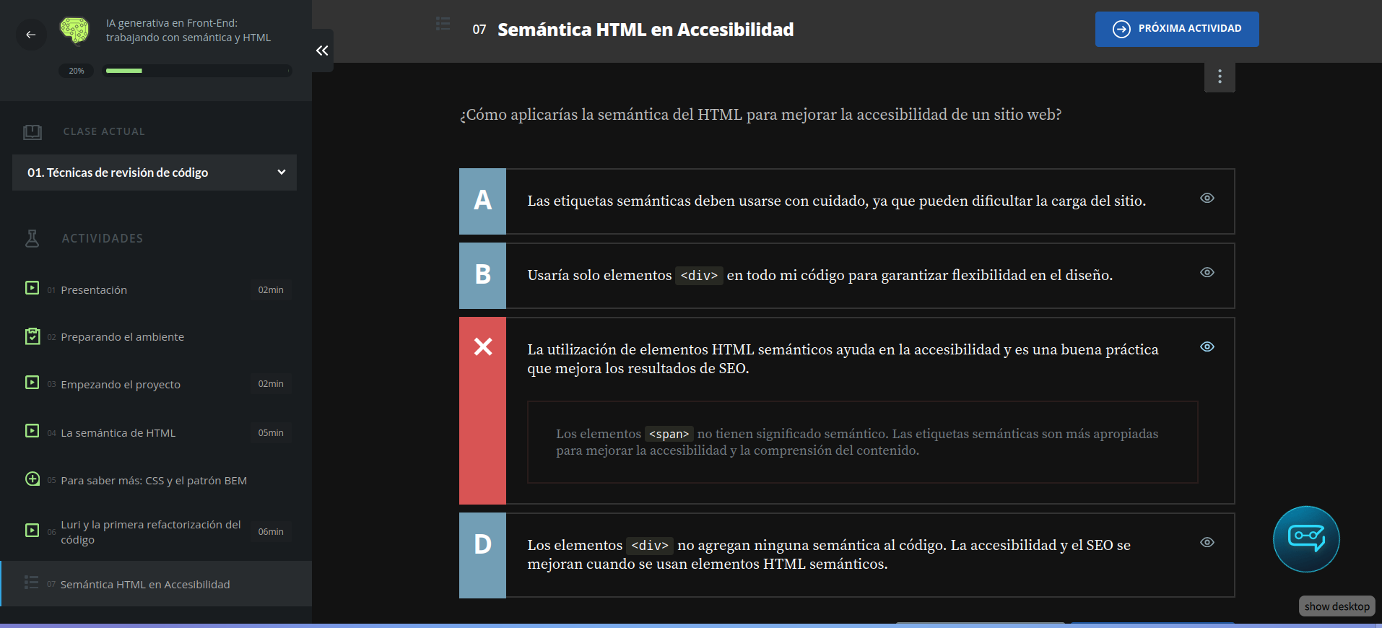1382x628 pixels.
Task: Select answer option B
Action: pyautogui.click(x=847, y=276)
